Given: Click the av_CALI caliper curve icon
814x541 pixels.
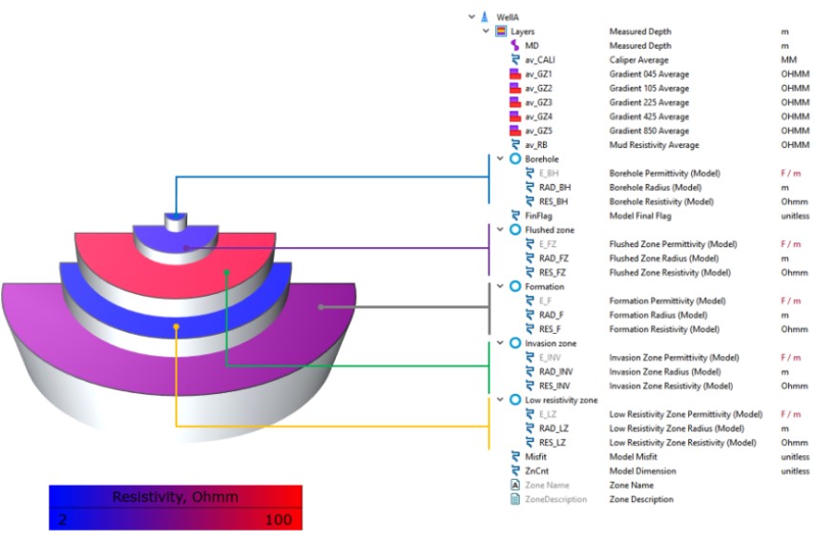Looking at the screenshot, I should pyautogui.click(x=515, y=60).
